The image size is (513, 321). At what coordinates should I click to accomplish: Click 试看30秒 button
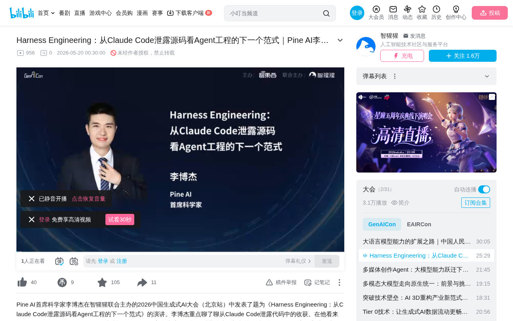coord(120,219)
